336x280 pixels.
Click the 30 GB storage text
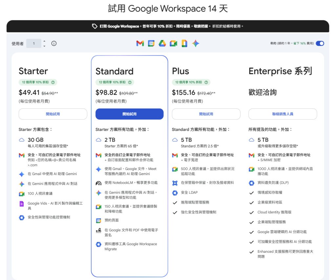pyautogui.click(x=35, y=140)
